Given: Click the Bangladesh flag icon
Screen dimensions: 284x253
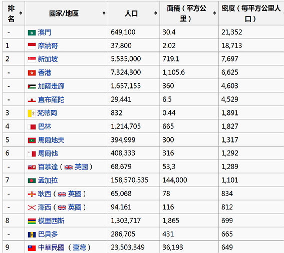Looking at the screenshot, I should point(32,180).
